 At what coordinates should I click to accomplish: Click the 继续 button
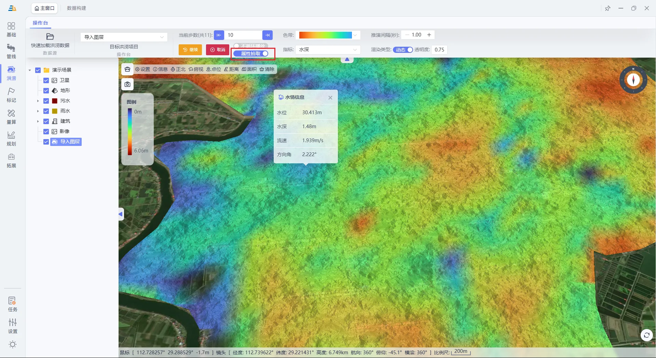pos(190,50)
